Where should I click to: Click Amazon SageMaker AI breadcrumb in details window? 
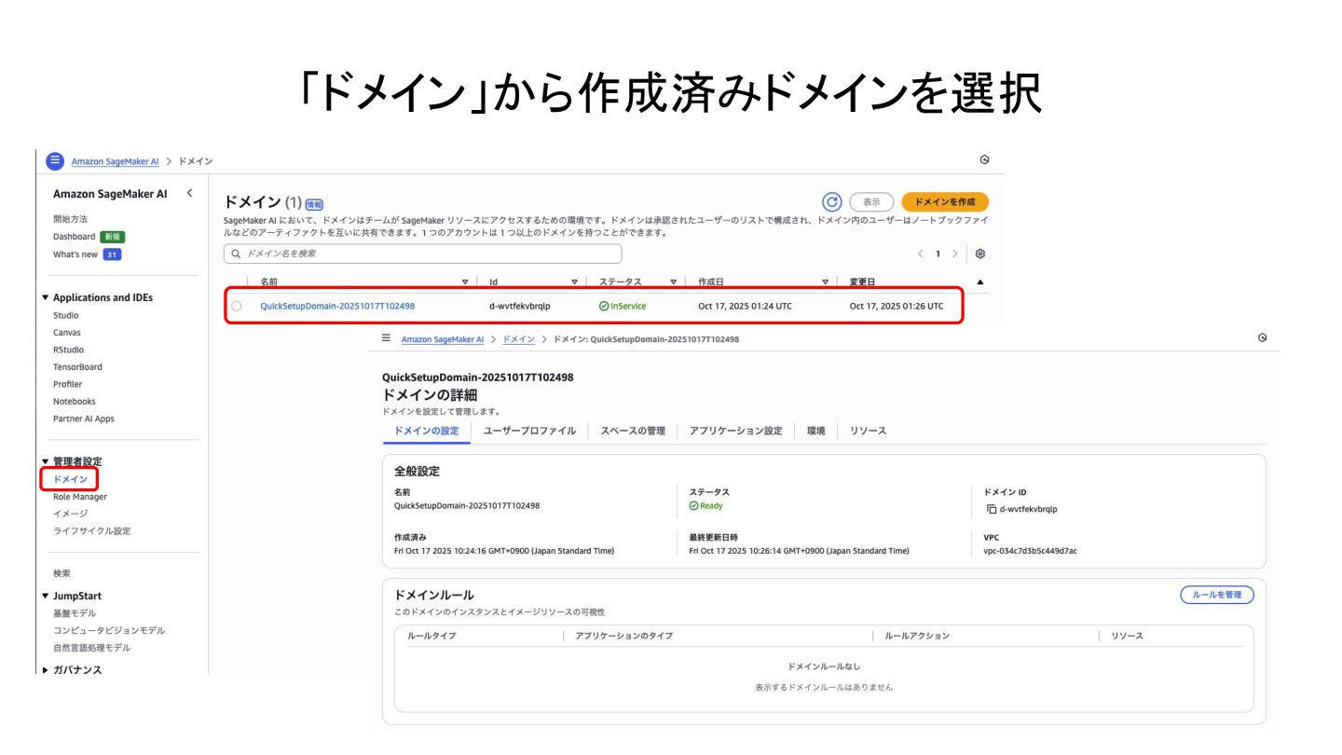click(x=443, y=339)
